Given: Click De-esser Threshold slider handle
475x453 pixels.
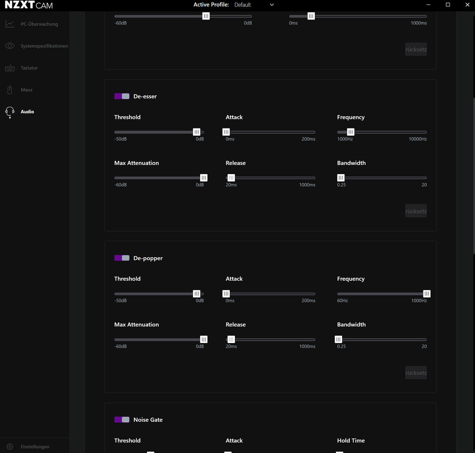Looking at the screenshot, I should [197, 132].
